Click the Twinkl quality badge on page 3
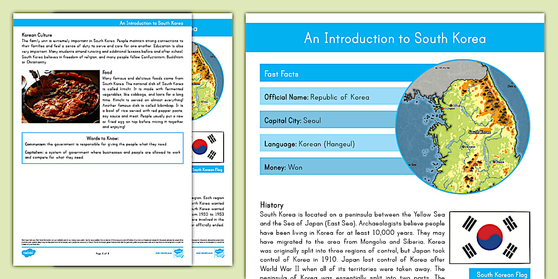The image size is (558, 279). 178,253
